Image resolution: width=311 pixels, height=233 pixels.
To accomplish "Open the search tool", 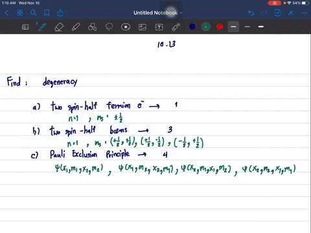I will [33, 13].
